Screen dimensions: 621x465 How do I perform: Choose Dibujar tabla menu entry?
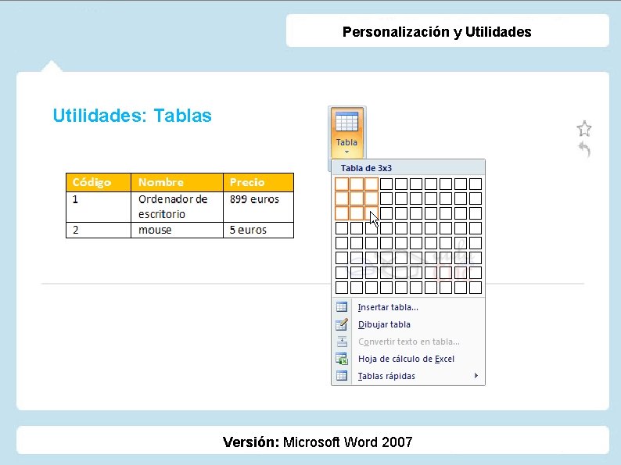408,324
